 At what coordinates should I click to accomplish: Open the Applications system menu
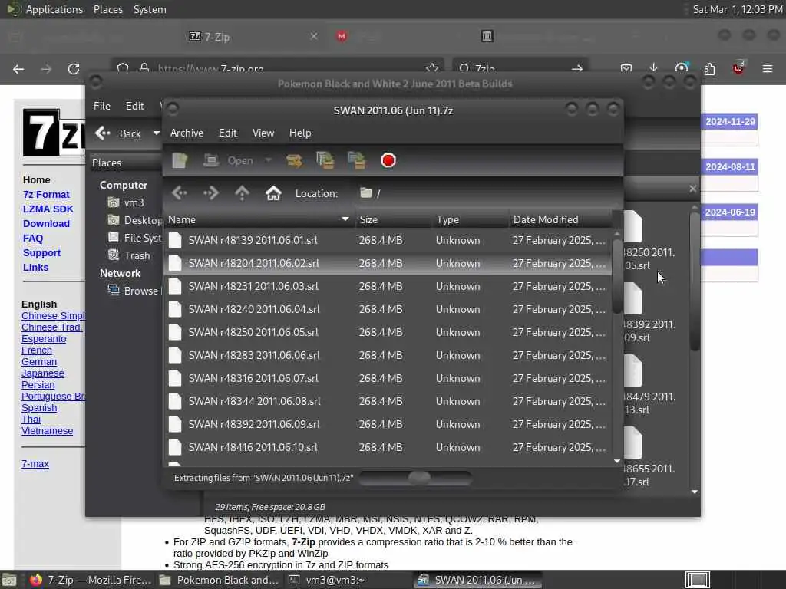54,9
